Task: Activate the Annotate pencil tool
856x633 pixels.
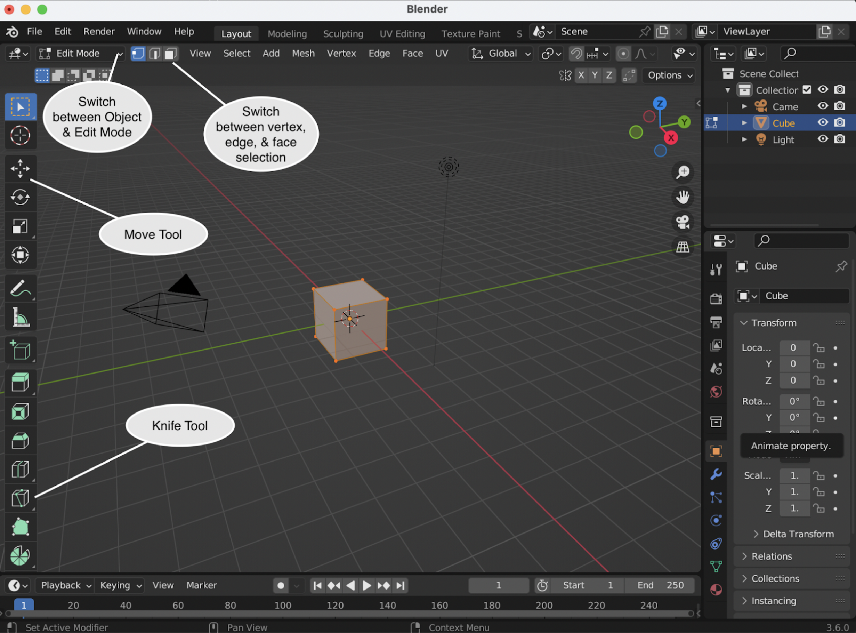Action: click(x=20, y=288)
